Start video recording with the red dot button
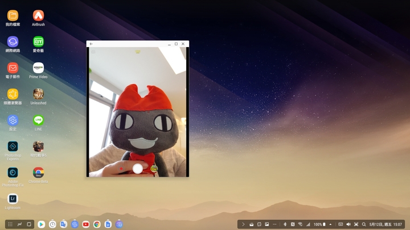 point(121,169)
